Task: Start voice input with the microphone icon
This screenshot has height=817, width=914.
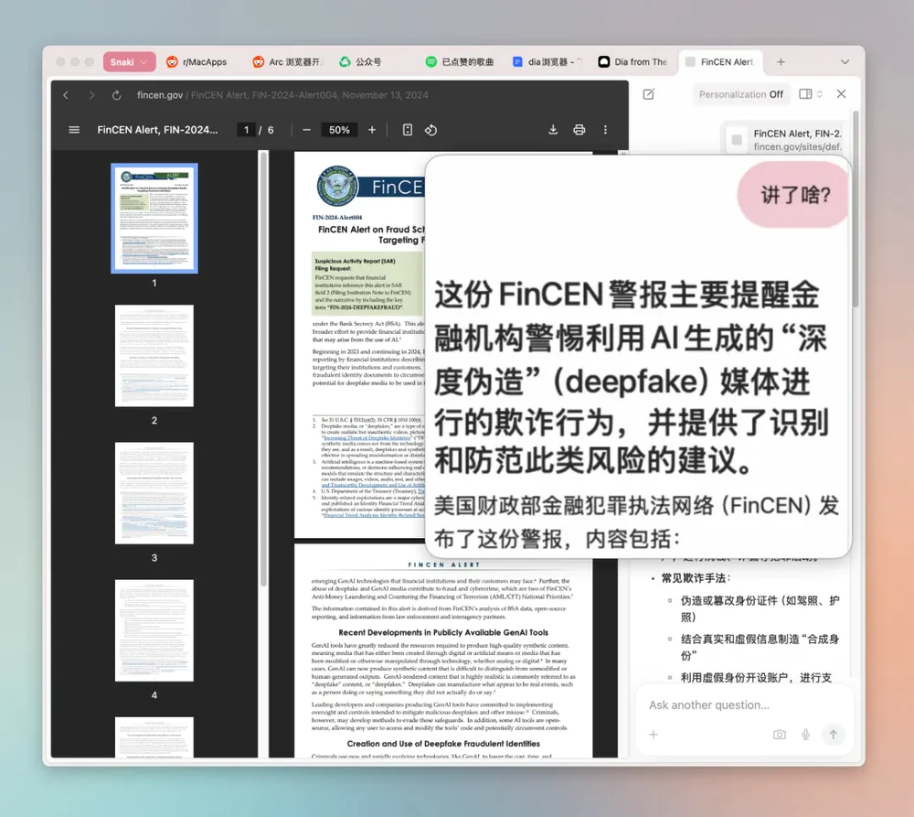Action: click(x=805, y=734)
